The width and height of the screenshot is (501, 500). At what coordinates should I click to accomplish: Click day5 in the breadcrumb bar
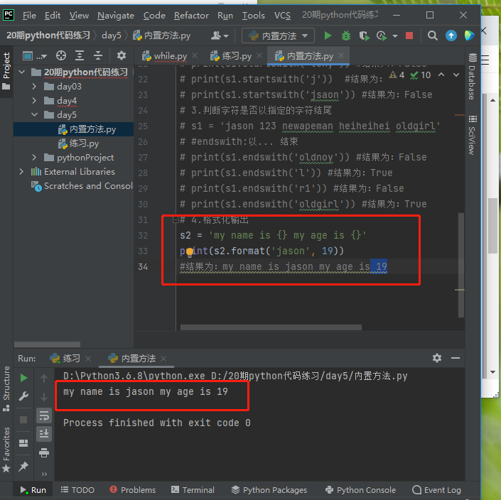point(111,36)
